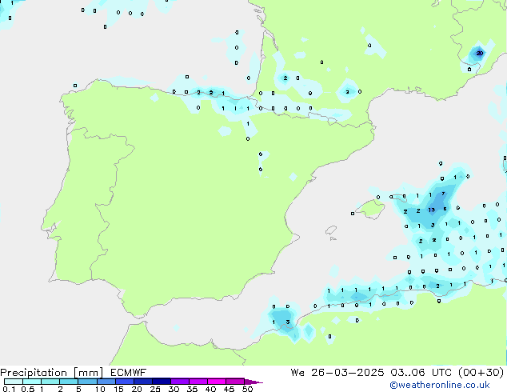The height and width of the screenshot is (392, 507).
Task: Click the 45–50 mm legend color swatch
Action: click(x=235, y=382)
